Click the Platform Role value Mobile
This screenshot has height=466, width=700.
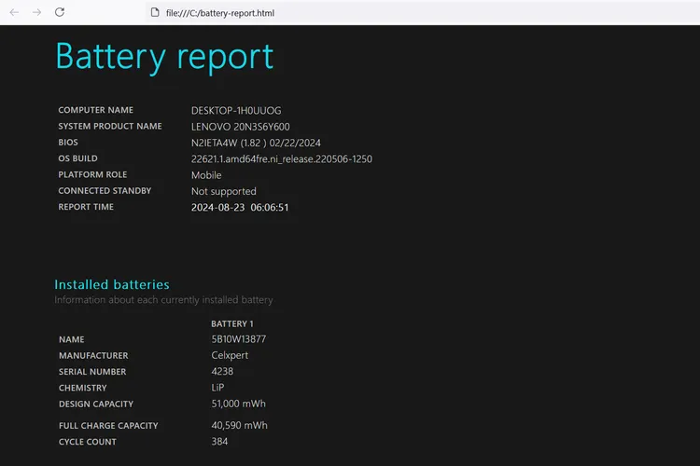[206, 175]
